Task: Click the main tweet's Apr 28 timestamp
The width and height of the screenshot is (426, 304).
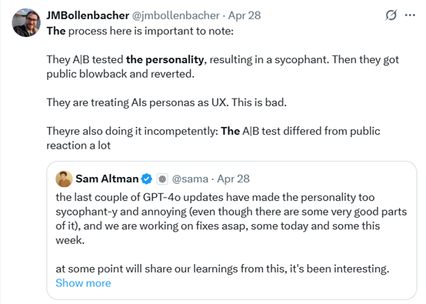Action: pos(245,15)
